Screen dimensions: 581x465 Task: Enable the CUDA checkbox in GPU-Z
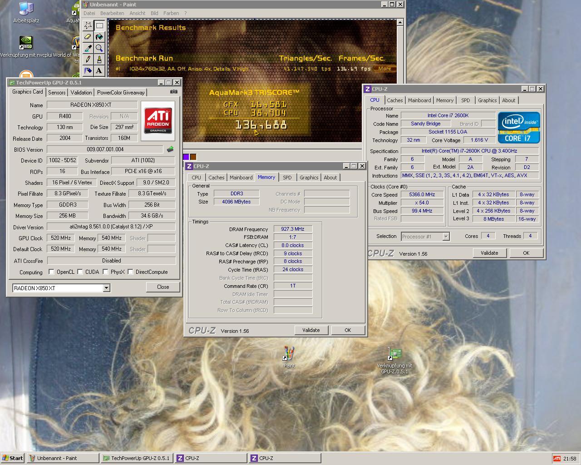pyautogui.click(x=80, y=272)
